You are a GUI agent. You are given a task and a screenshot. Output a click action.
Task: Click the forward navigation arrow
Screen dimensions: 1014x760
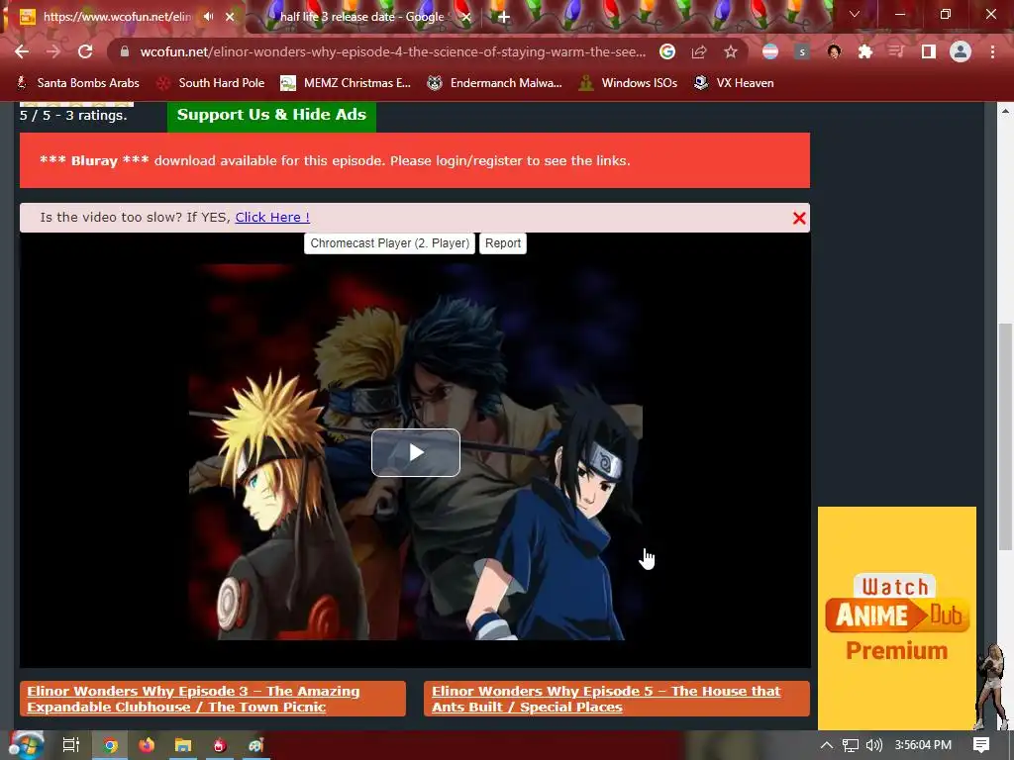(53, 51)
